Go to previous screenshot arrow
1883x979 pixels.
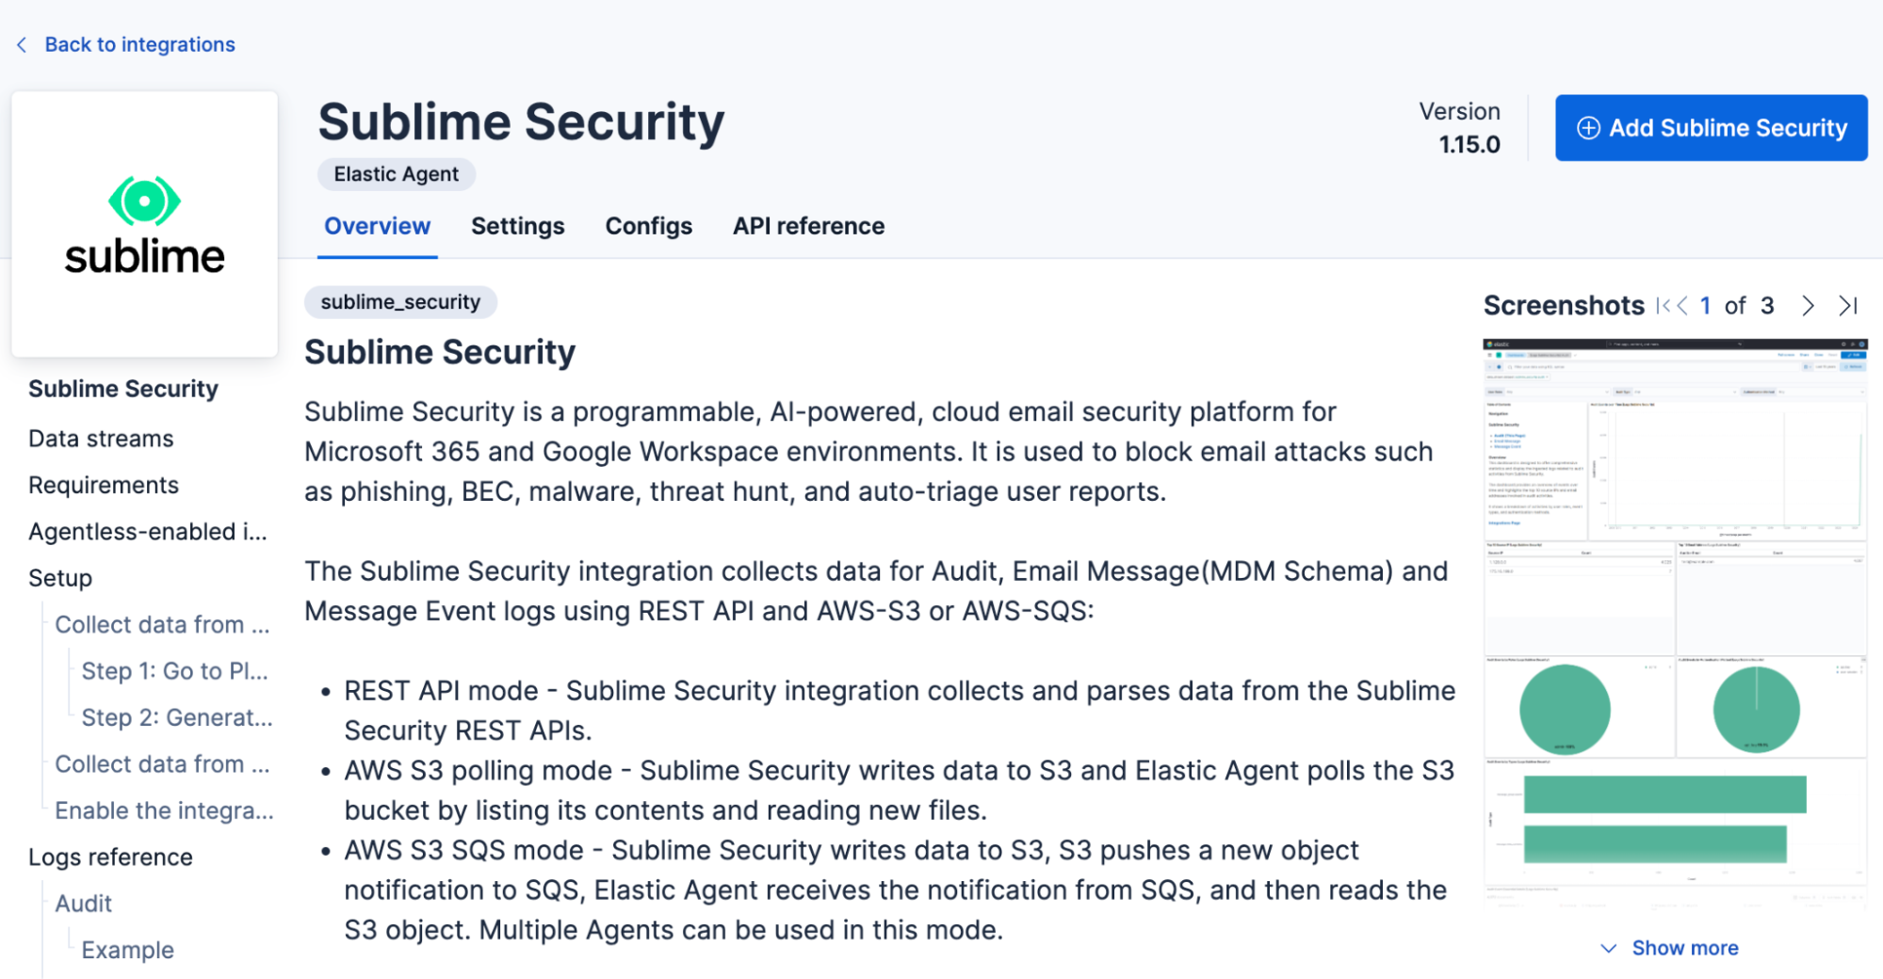(1682, 306)
